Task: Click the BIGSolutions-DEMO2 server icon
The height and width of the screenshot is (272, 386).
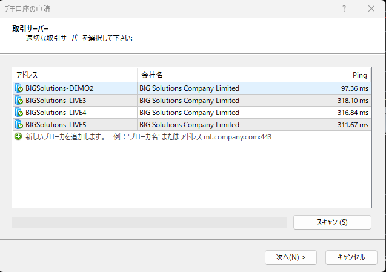Action: [x=19, y=88]
